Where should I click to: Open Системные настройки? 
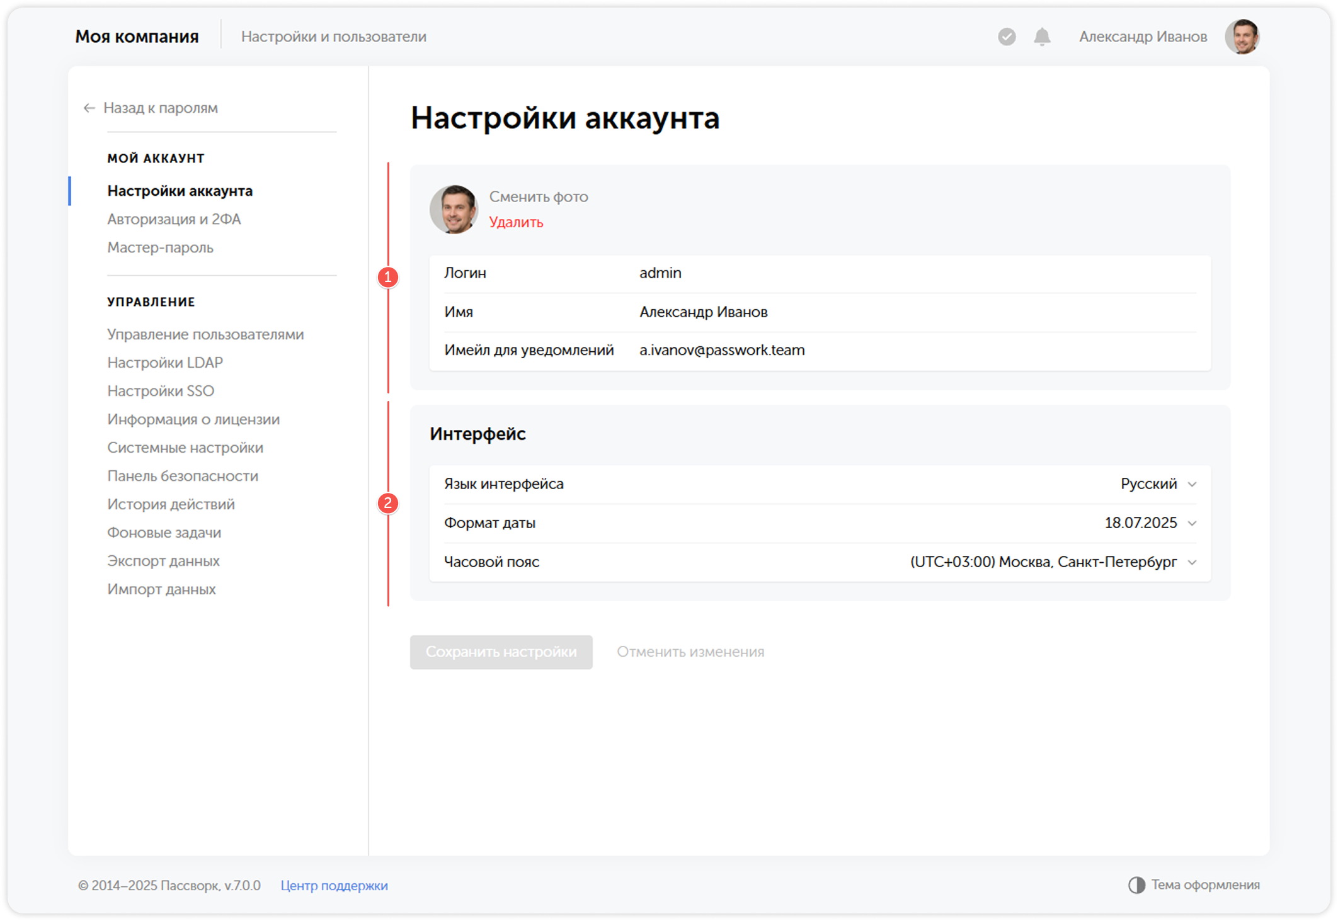[185, 448]
